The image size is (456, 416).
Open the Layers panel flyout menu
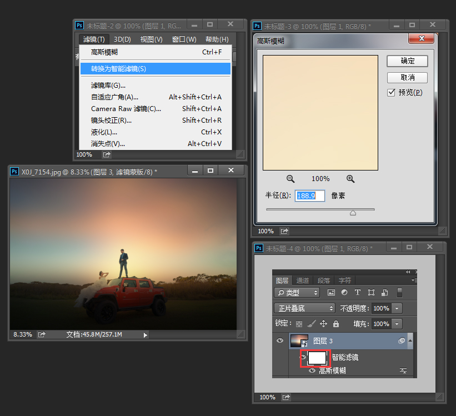(414, 280)
